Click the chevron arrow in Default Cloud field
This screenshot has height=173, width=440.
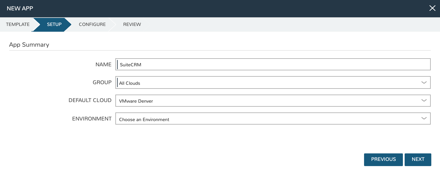coord(424,101)
